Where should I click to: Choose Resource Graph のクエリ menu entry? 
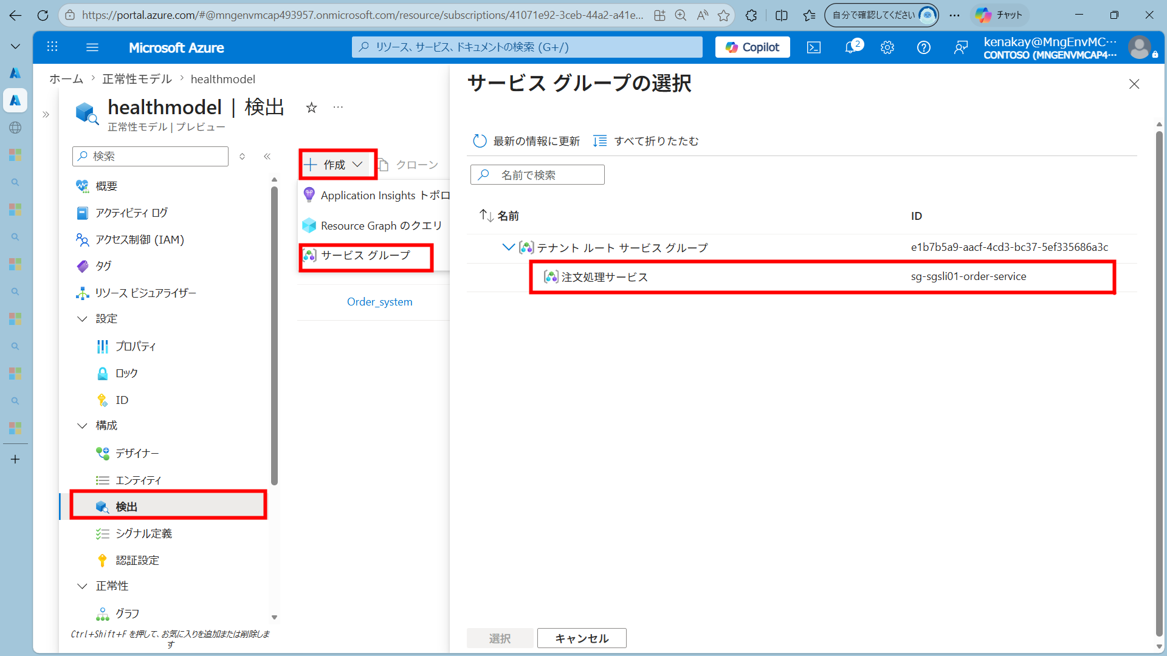374,225
